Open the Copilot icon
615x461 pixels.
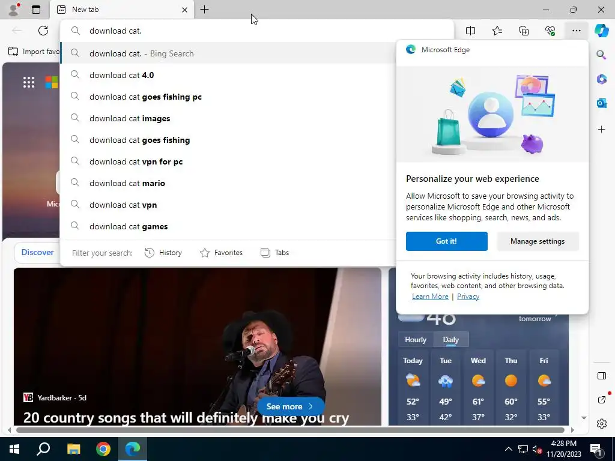tap(601, 30)
